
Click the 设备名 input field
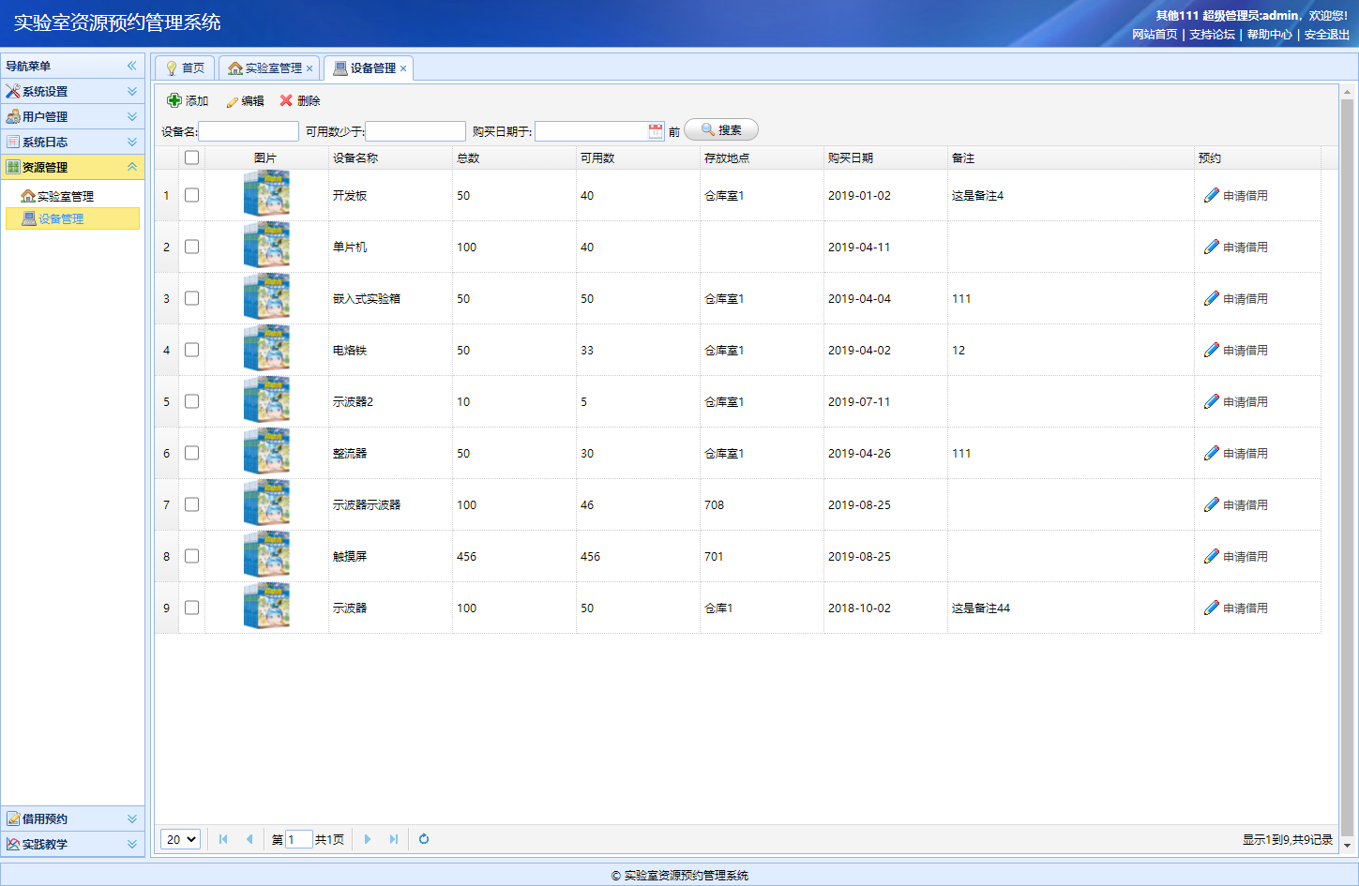point(249,131)
